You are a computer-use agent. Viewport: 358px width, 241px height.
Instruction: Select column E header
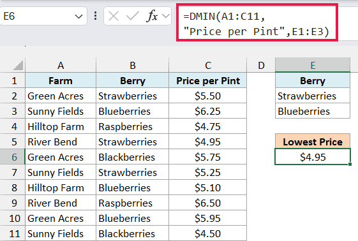pyautogui.click(x=313, y=66)
